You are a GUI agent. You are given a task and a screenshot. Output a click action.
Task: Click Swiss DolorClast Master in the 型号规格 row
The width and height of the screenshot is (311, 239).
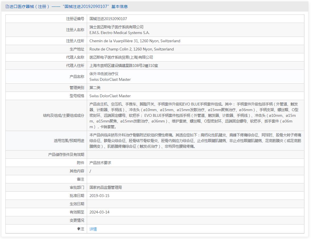110,96
